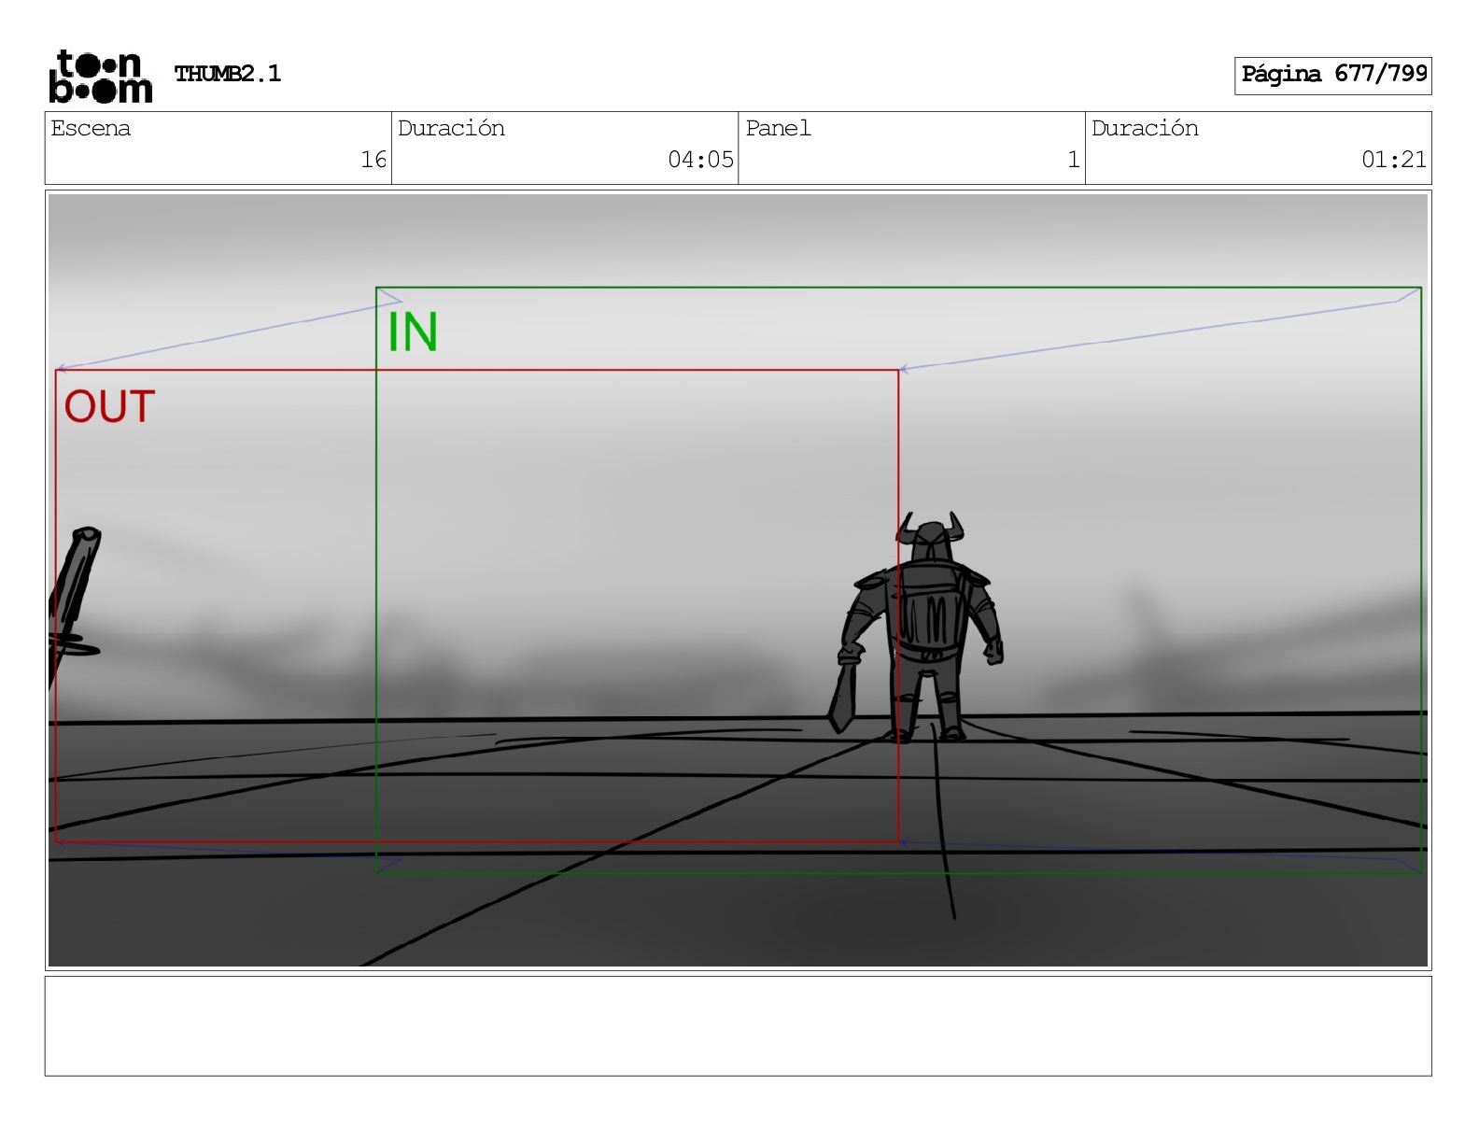Select scene number 16
Screen dimensions: 1479x1143
pyautogui.click(x=373, y=160)
